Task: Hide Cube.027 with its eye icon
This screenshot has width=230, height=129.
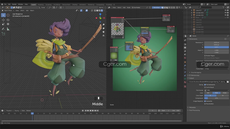Action: coord(226,10)
